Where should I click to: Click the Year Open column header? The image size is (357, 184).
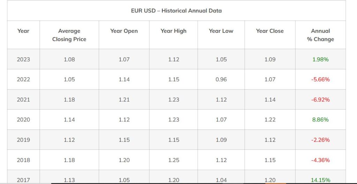click(x=124, y=31)
